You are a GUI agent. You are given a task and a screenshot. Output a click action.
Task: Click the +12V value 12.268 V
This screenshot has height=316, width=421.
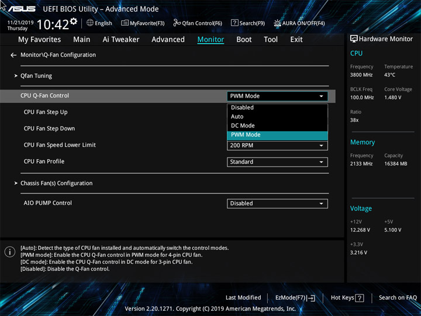360,230
